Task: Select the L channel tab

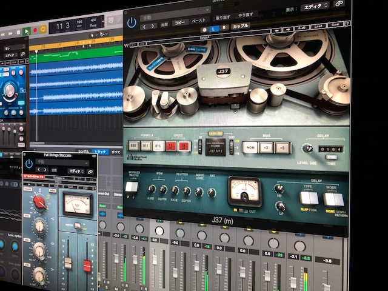Action: (x=213, y=29)
